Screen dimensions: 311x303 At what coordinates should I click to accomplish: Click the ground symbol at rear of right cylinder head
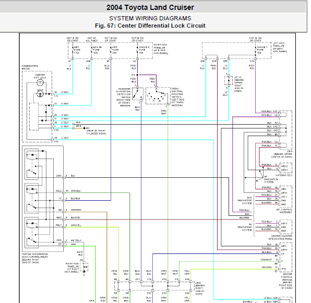point(85,128)
